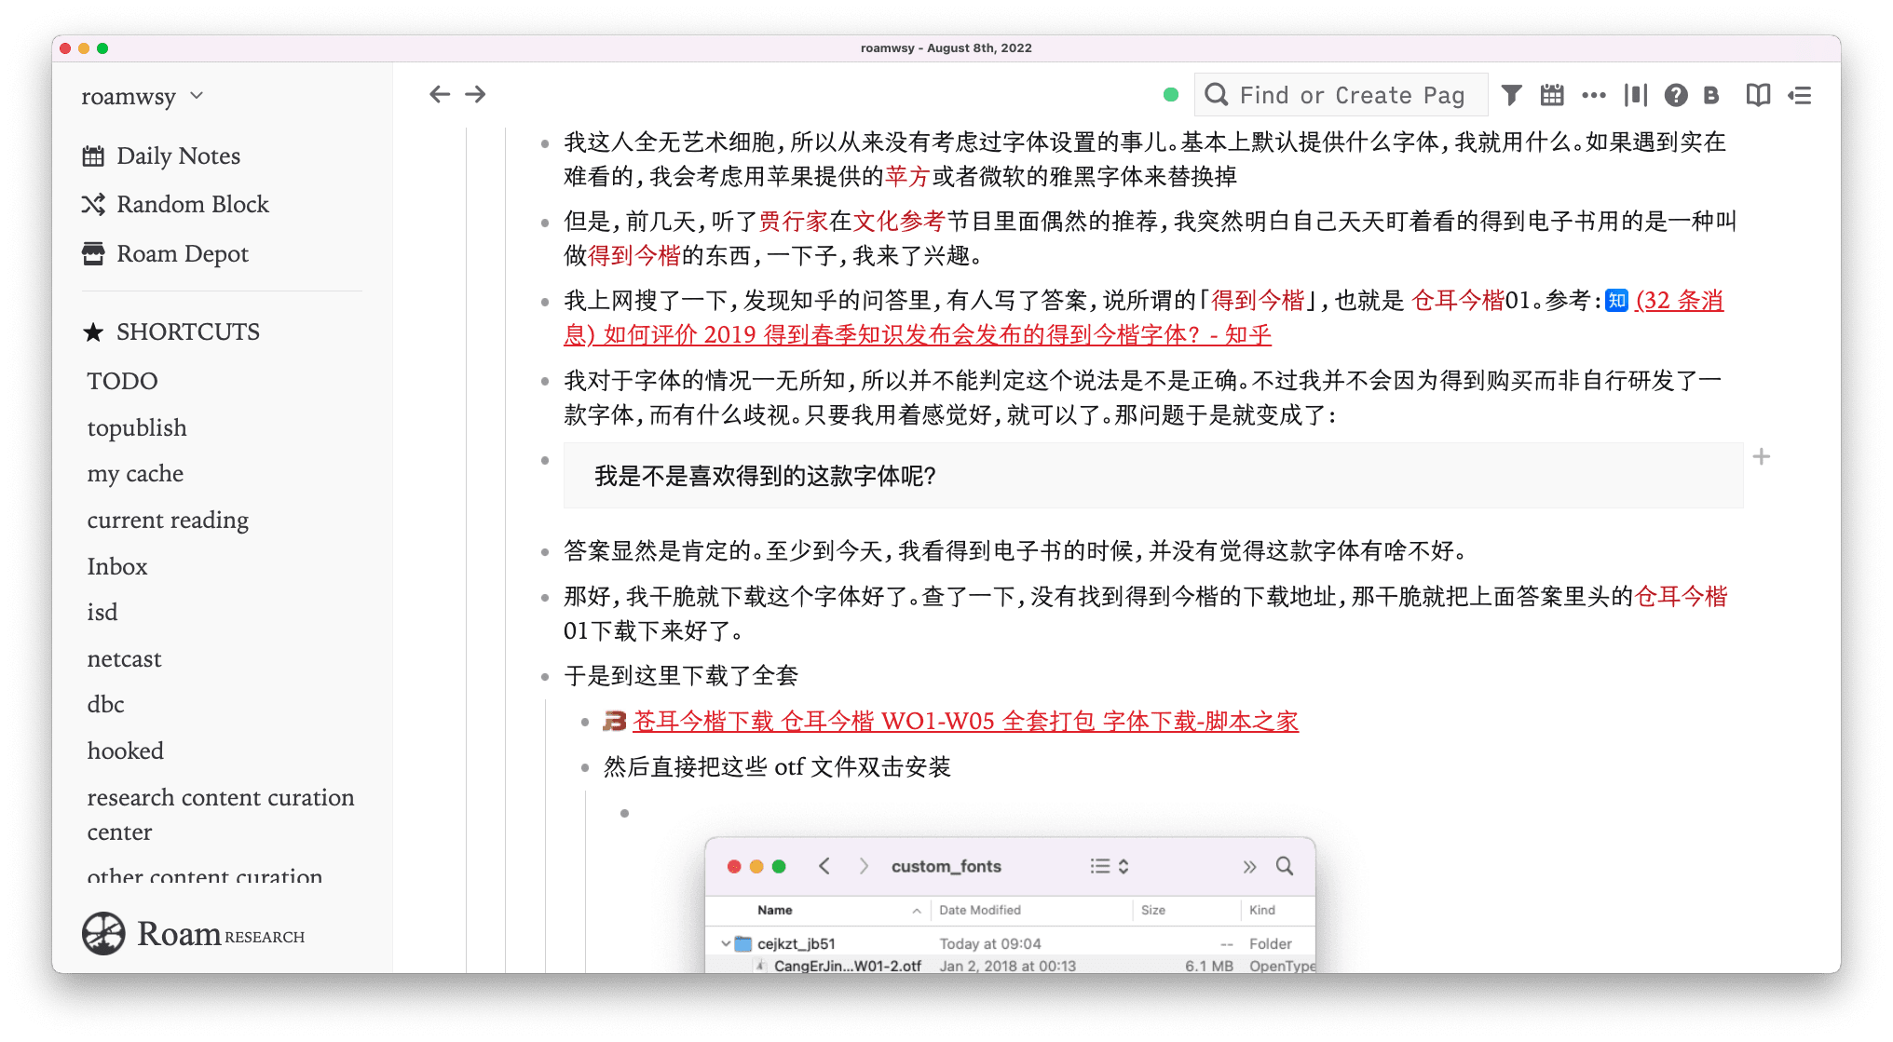1893x1042 pixels.
Task: Open help via the question mark icon
Action: click(x=1678, y=94)
